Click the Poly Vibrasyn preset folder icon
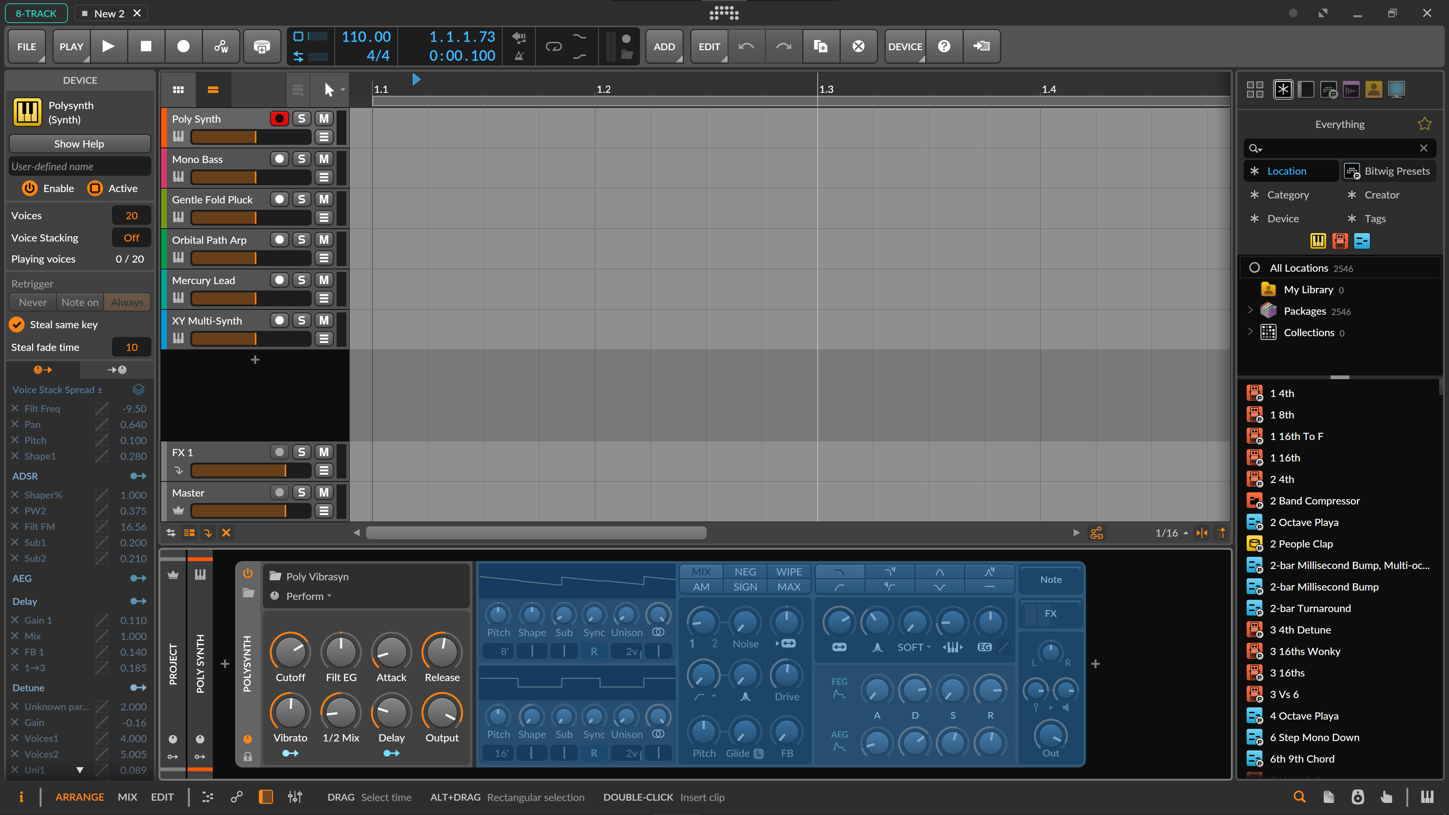1449x815 pixels. (x=275, y=576)
